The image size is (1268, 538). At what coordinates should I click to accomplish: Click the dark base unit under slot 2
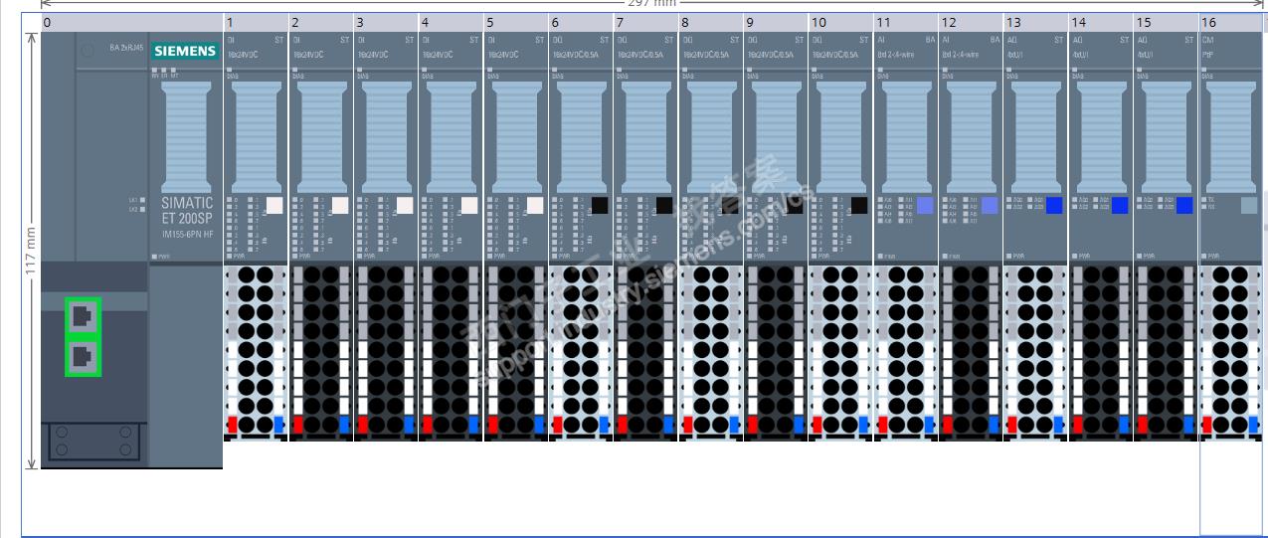click(x=320, y=351)
